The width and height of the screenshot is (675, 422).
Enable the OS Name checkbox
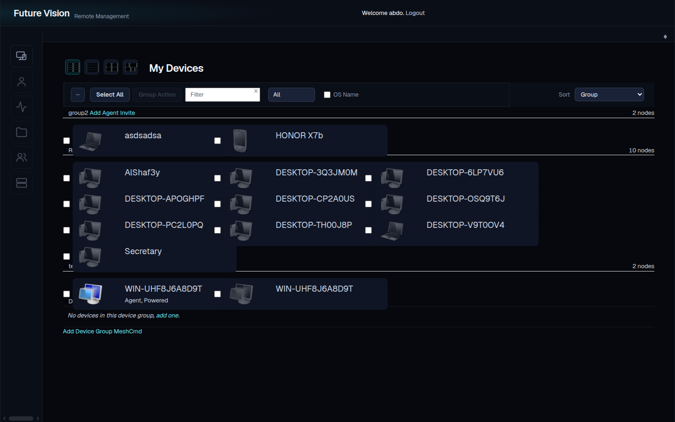click(327, 95)
